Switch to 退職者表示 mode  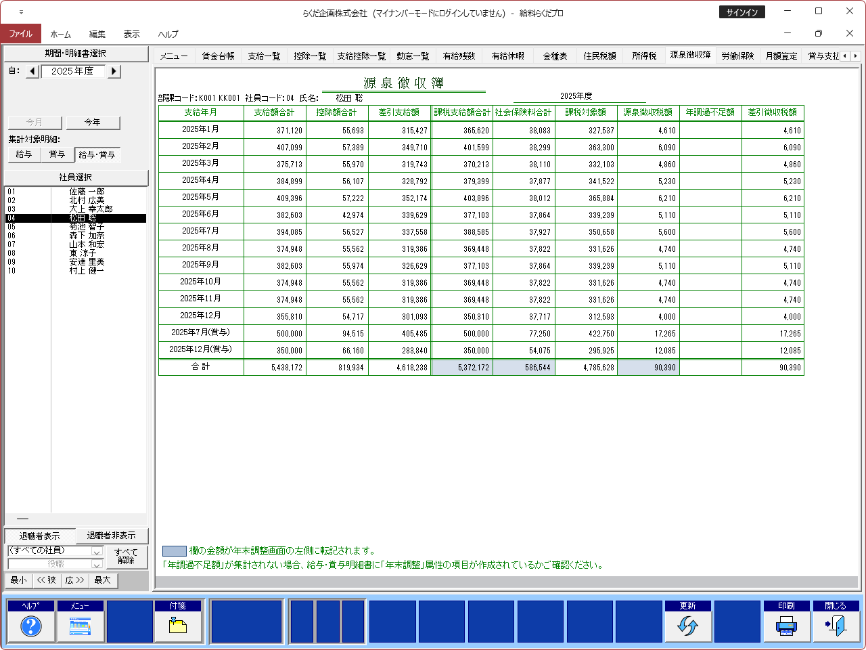39,536
